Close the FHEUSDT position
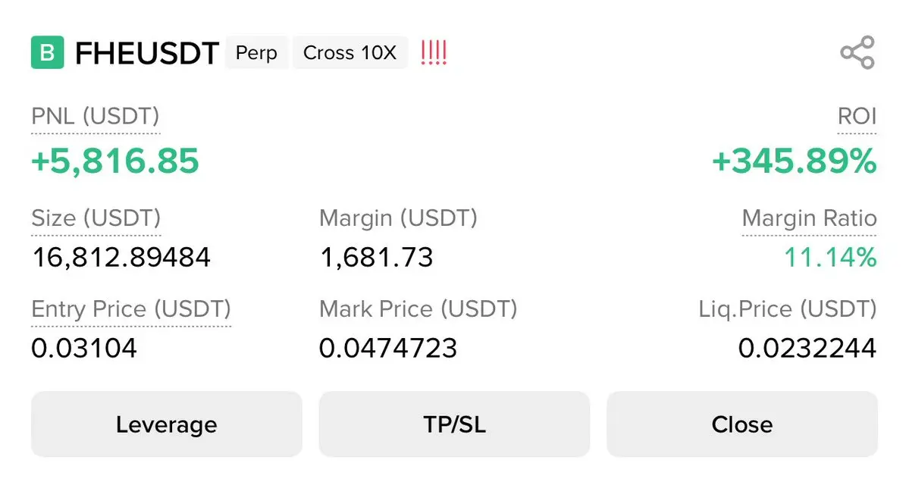The height and width of the screenshot is (482, 909). point(741,424)
